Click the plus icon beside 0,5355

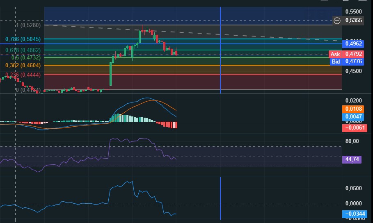pyautogui.click(x=337, y=20)
